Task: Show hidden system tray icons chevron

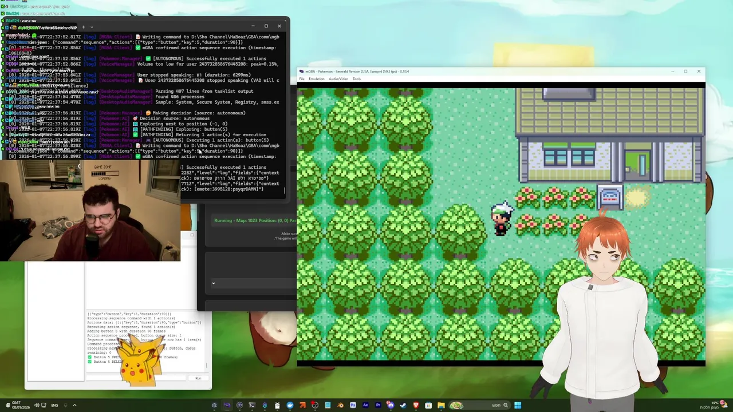Action: pos(75,405)
